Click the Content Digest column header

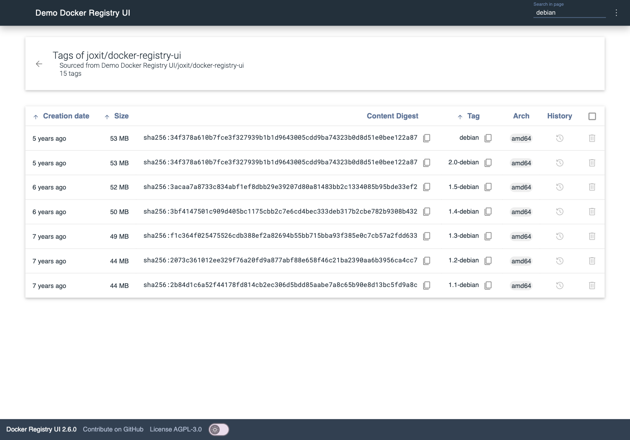(392, 116)
